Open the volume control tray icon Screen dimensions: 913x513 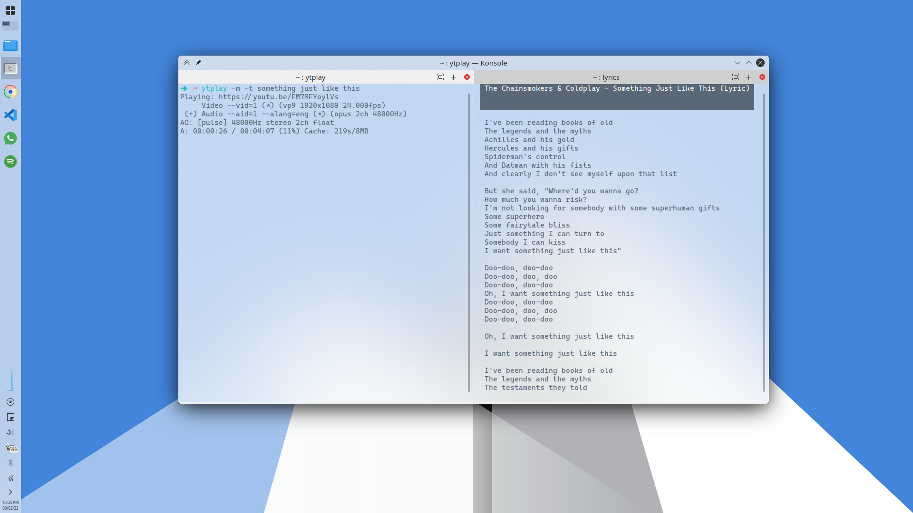10,432
